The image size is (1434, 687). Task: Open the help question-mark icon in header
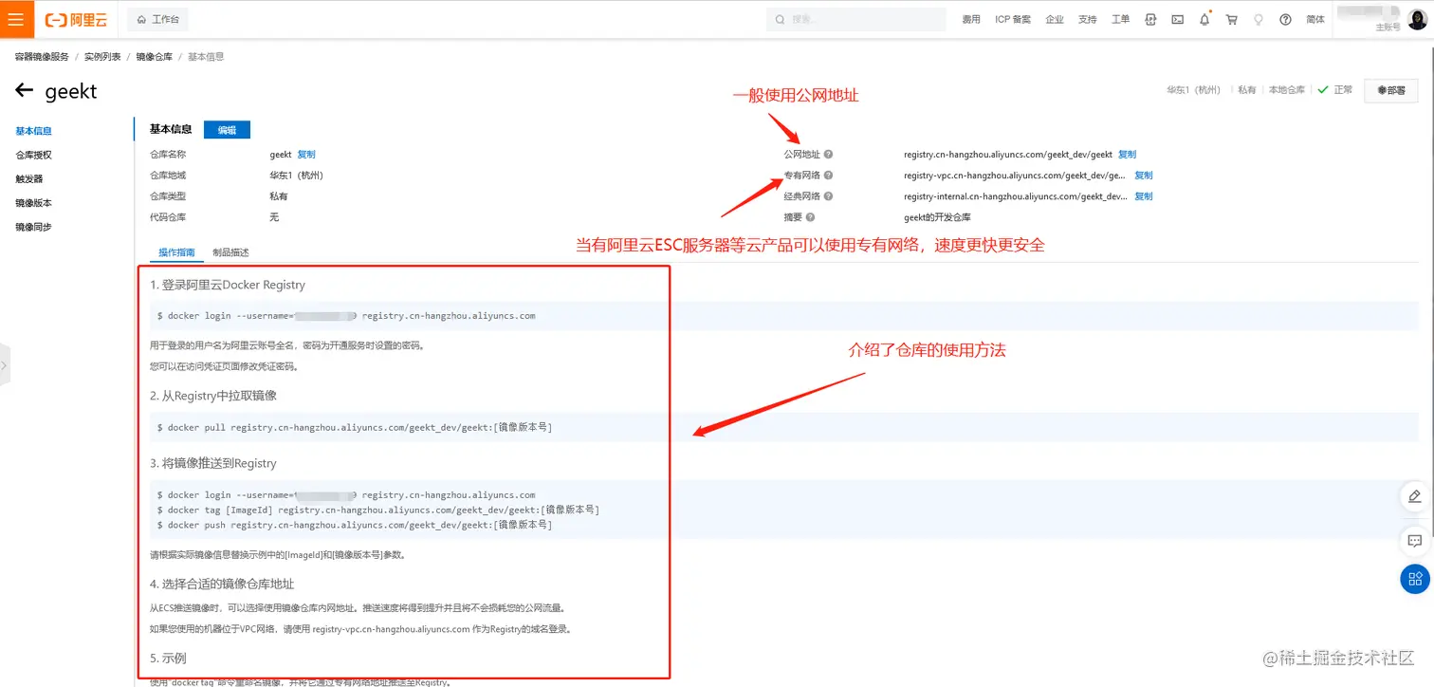(x=1286, y=20)
